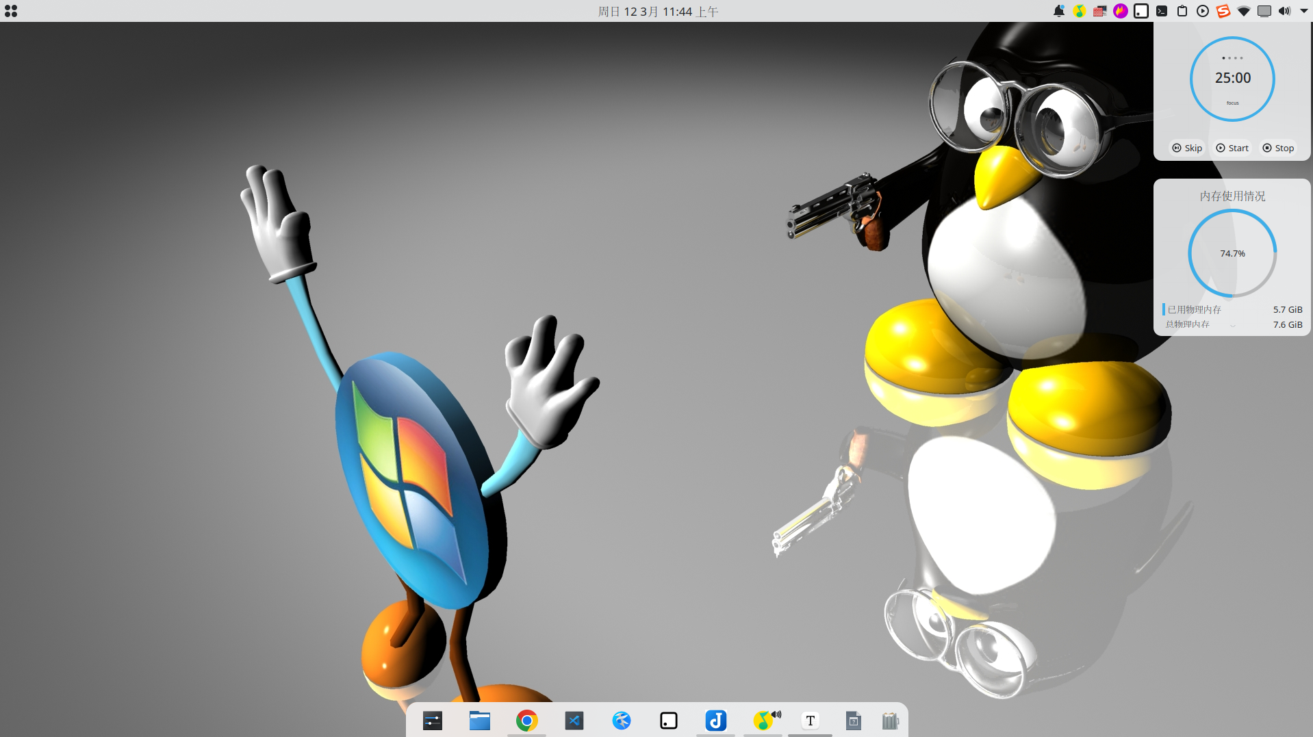The width and height of the screenshot is (1313, 737).
Task: Launch Google Chrome from the dock
Action: [x=527, y=721]
